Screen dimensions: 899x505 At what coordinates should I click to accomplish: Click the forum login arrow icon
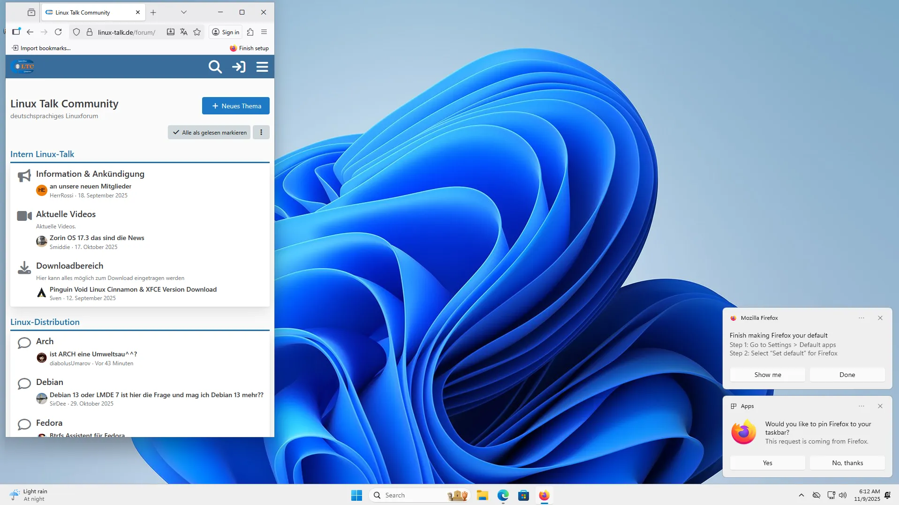[x=239, y=67]
